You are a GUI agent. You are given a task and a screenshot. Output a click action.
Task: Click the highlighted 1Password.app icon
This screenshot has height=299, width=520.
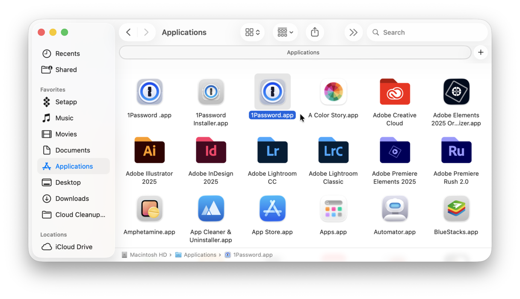(x=272, y=91)
